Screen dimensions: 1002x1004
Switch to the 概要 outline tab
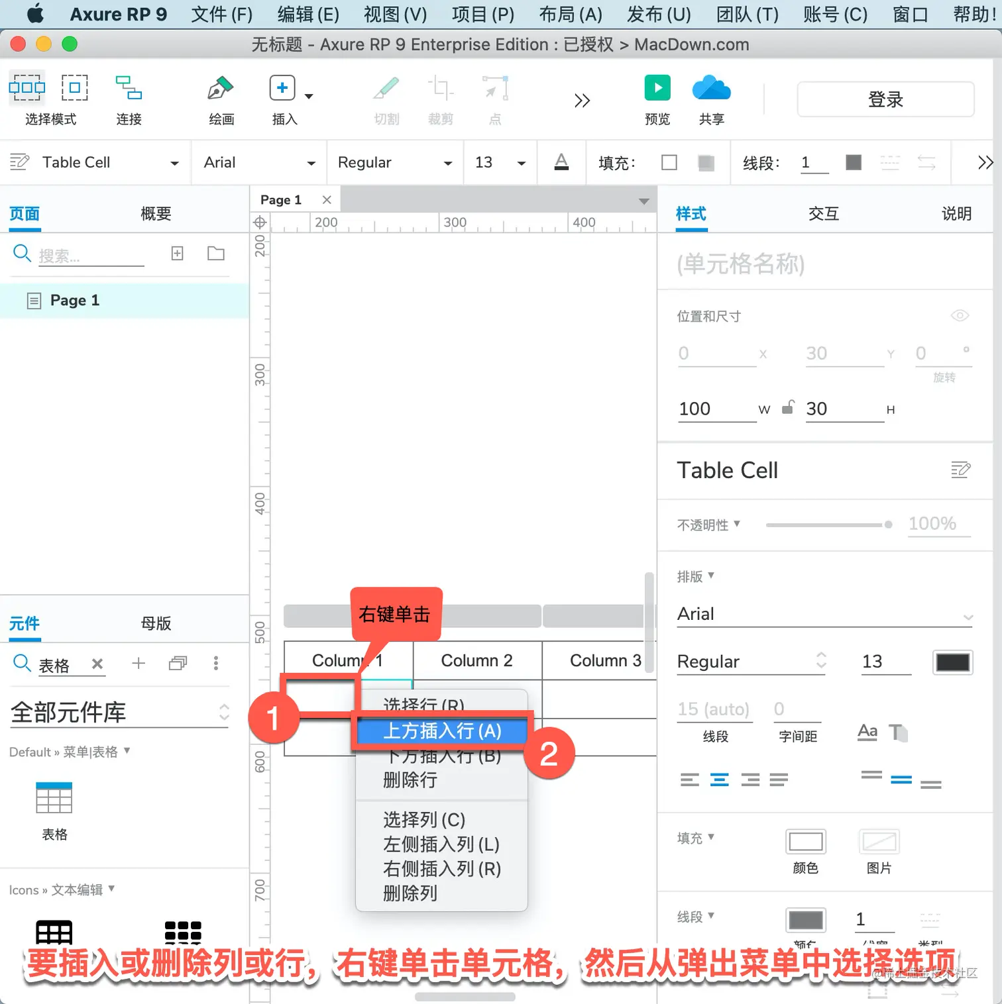pyautogui.click(x=156, y=213)
